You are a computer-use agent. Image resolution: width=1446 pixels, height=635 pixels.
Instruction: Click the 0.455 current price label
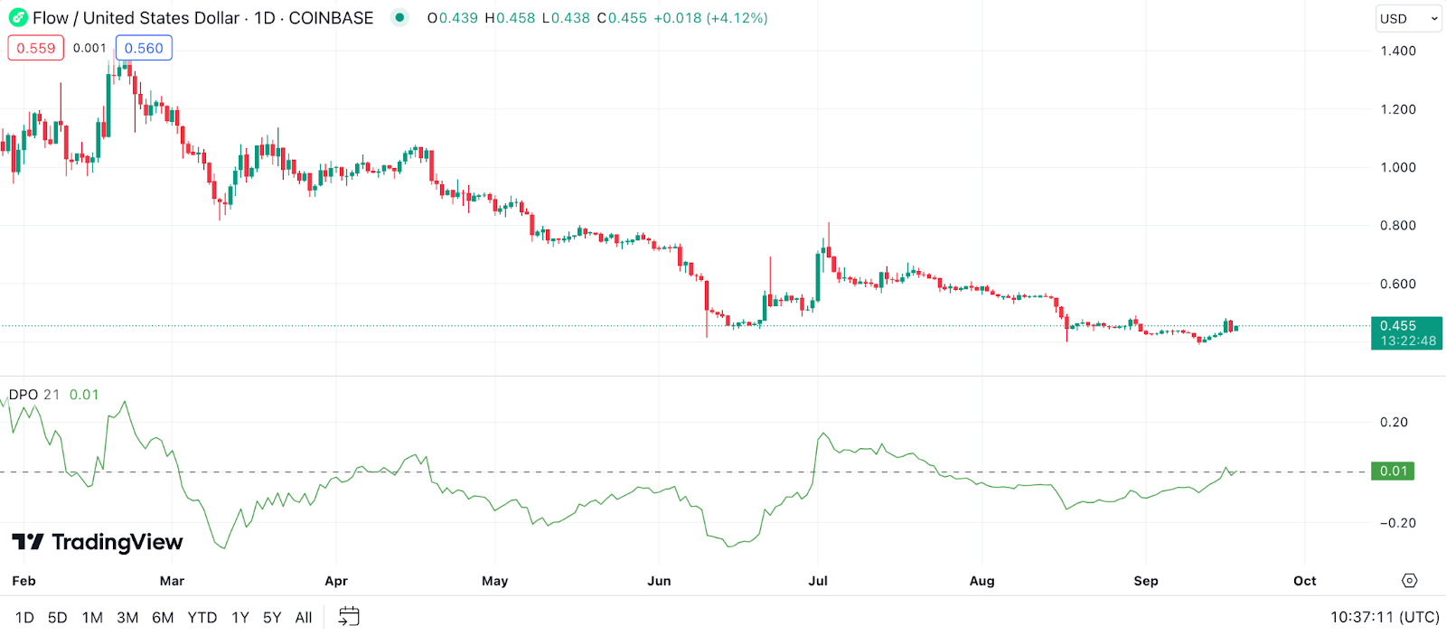[1406, 332]
